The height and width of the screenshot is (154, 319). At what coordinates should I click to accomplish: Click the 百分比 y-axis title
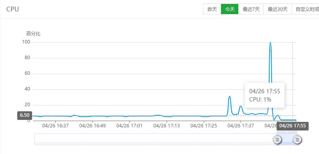coord(33,34)
